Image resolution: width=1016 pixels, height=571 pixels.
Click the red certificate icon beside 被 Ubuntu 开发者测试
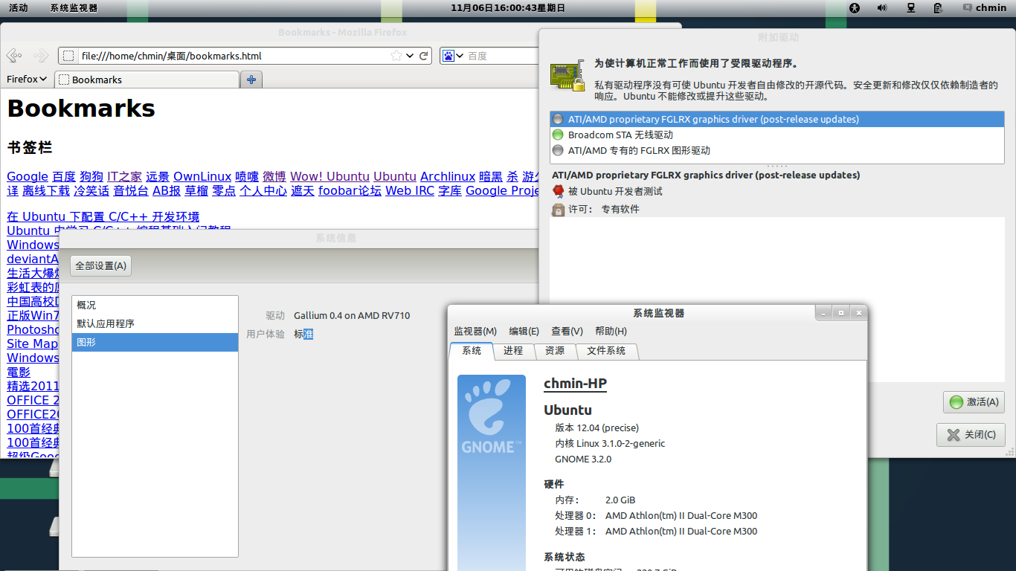coord(559,191)
